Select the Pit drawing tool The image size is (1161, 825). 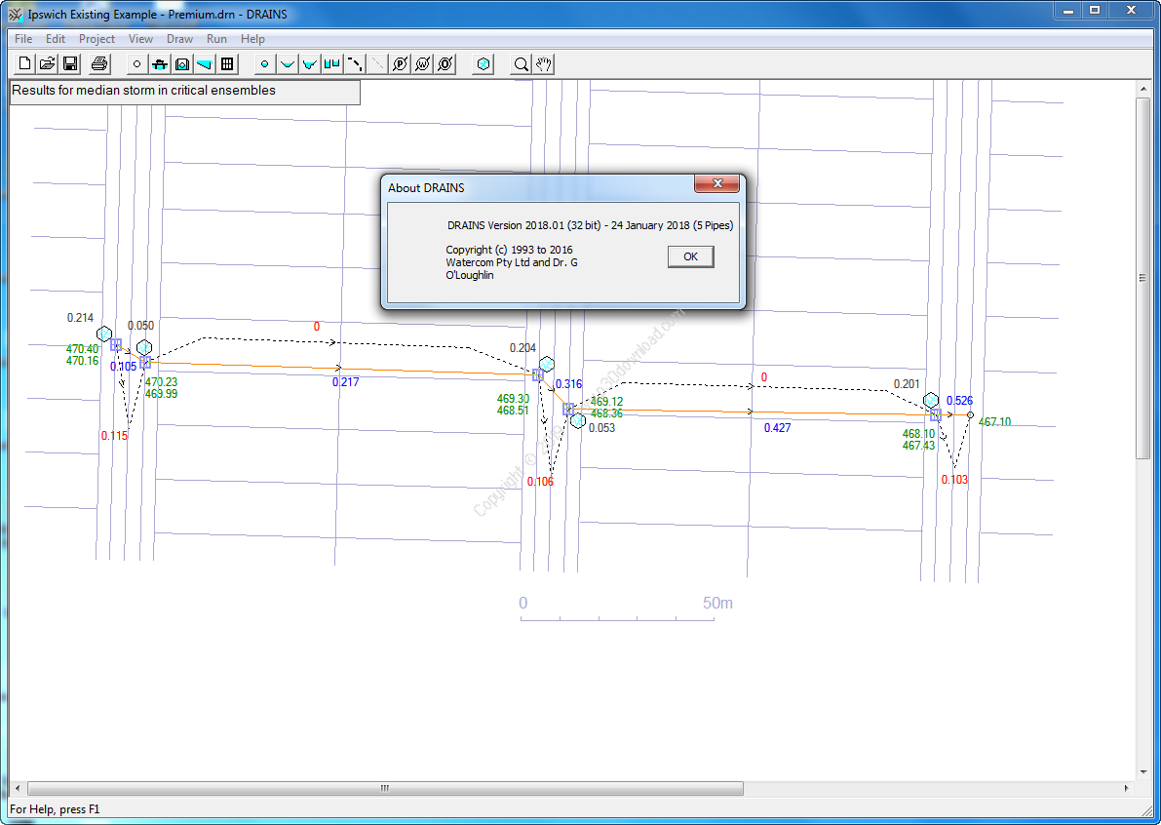pos(158,63)
